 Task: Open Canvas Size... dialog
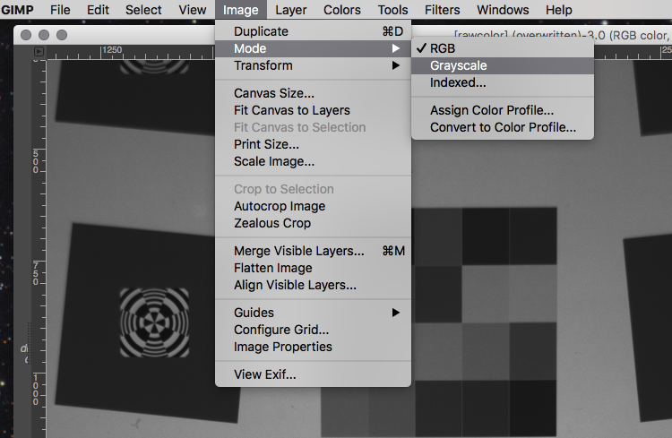[313, 93]
